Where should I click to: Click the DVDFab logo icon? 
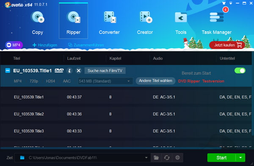click(x=7, y=5)
